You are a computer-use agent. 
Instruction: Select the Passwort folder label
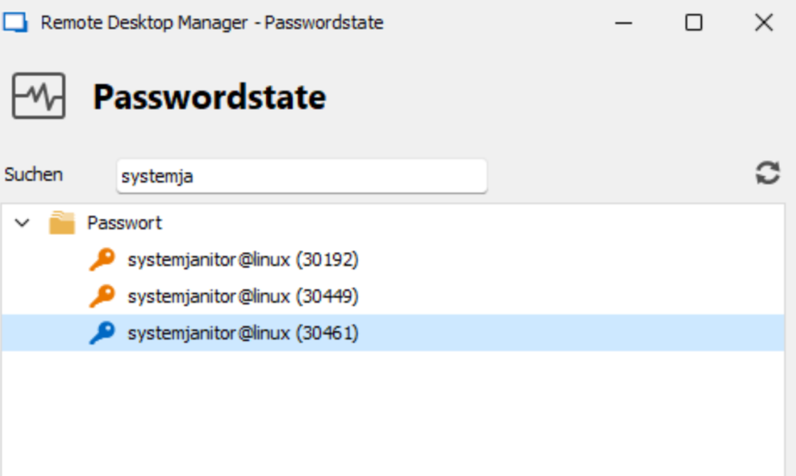(x=125, y=223)
